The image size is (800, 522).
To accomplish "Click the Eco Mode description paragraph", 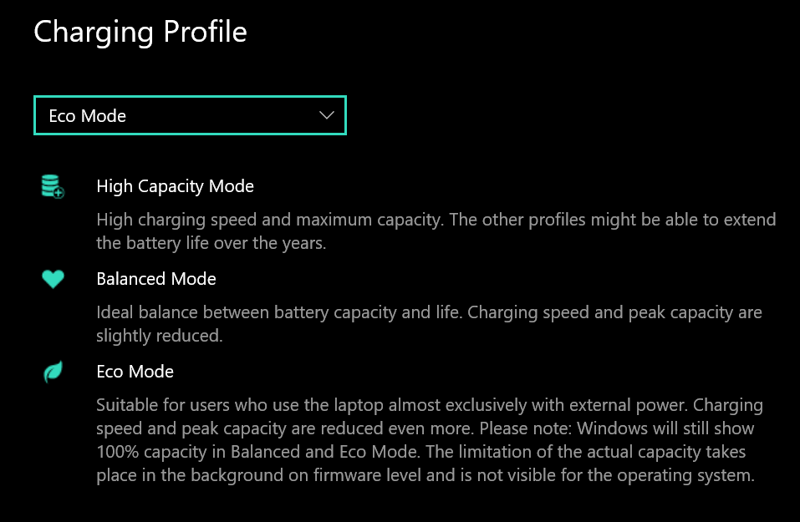I will [430, 440].
